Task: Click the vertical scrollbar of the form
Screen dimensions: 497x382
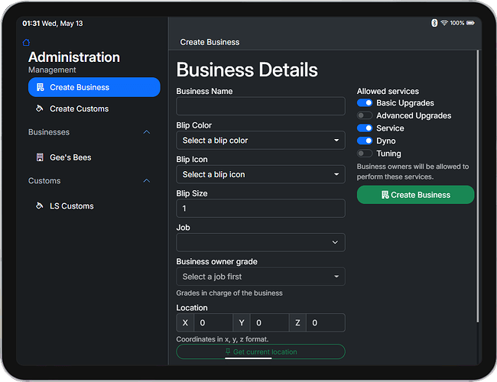Action: [478, 187]
